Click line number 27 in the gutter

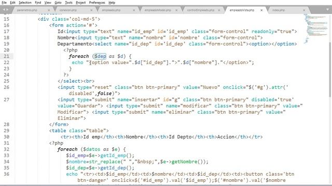click(x=7, y=100)
